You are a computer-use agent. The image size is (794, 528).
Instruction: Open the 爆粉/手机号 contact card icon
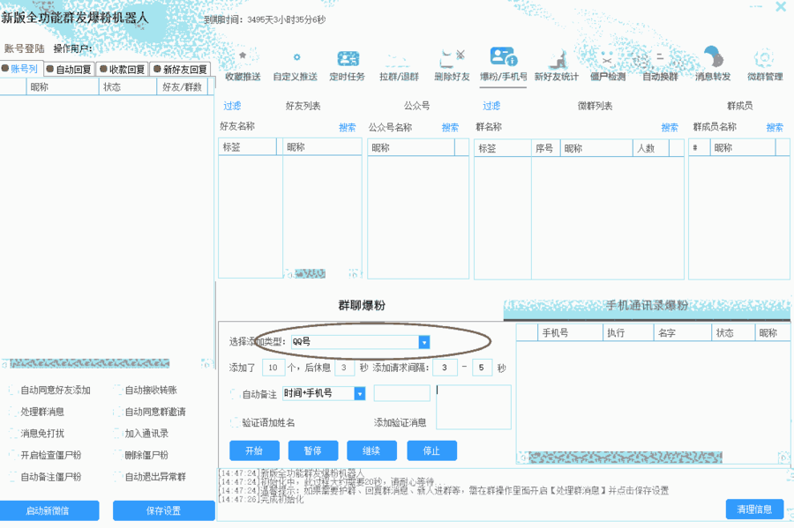coord(503,57)
